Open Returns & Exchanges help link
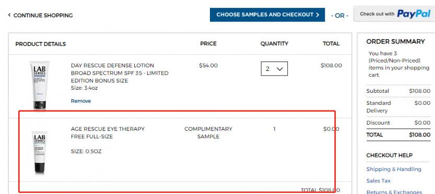The height and width of the screenshot is (194, 435). coord(394,192)
